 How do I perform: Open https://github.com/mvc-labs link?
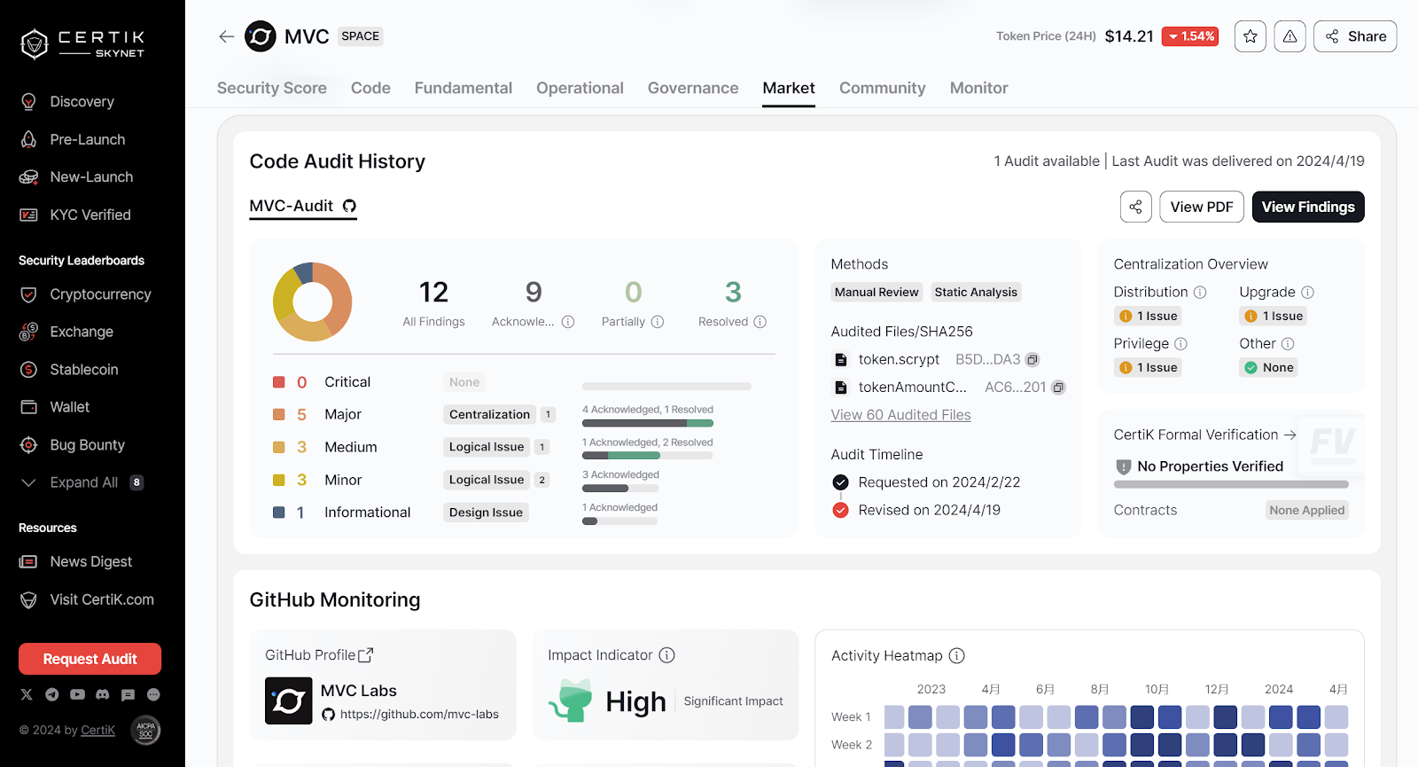(419, 715)
